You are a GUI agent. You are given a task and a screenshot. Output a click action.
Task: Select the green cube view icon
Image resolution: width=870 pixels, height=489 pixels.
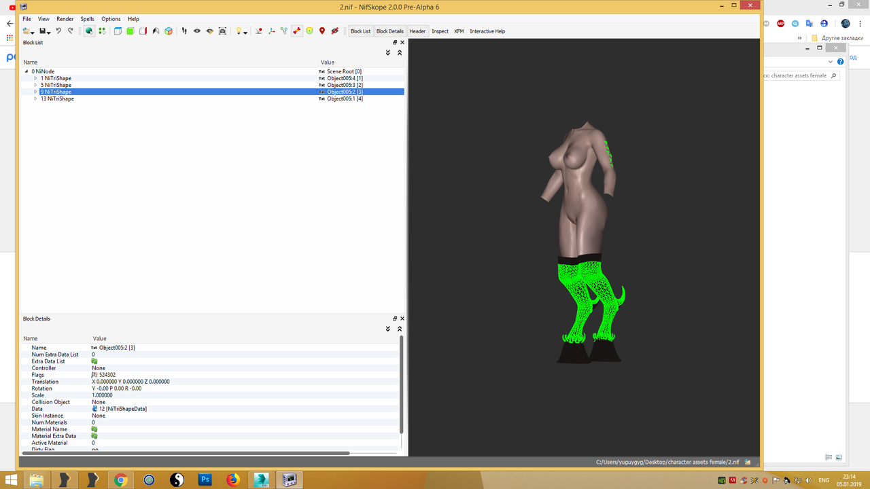click(x=130, y=31)
